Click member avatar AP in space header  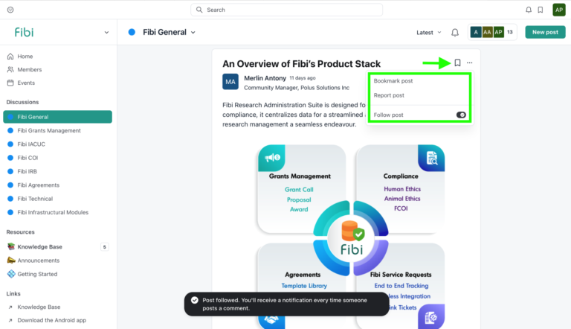click(499, 32)
